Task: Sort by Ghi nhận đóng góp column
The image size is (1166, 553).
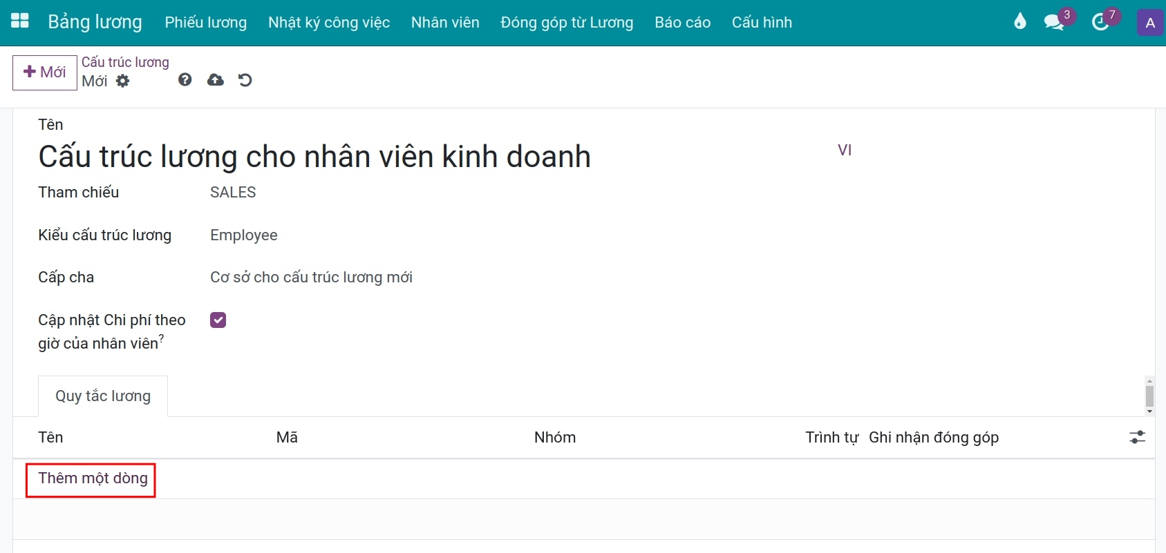Action: 934,438
